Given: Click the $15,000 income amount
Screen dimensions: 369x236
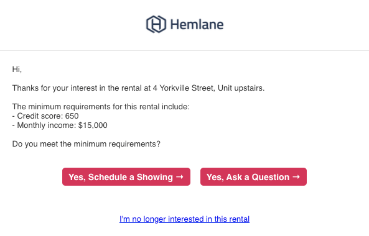Looking at the screenshot, I should point(93,125).
